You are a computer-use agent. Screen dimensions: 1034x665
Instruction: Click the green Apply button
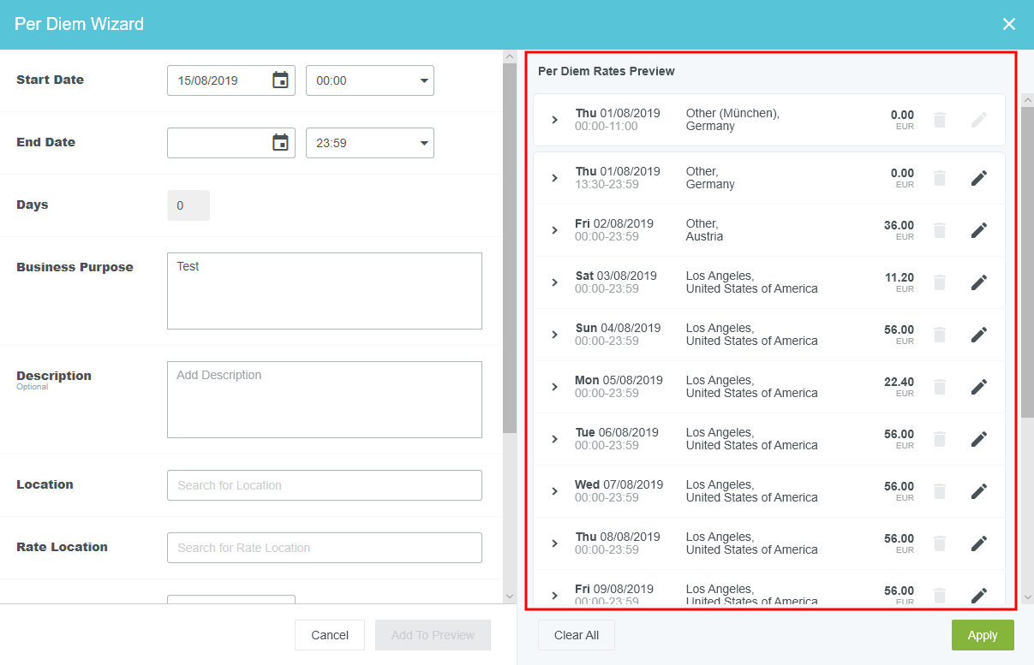pos(982,635)
